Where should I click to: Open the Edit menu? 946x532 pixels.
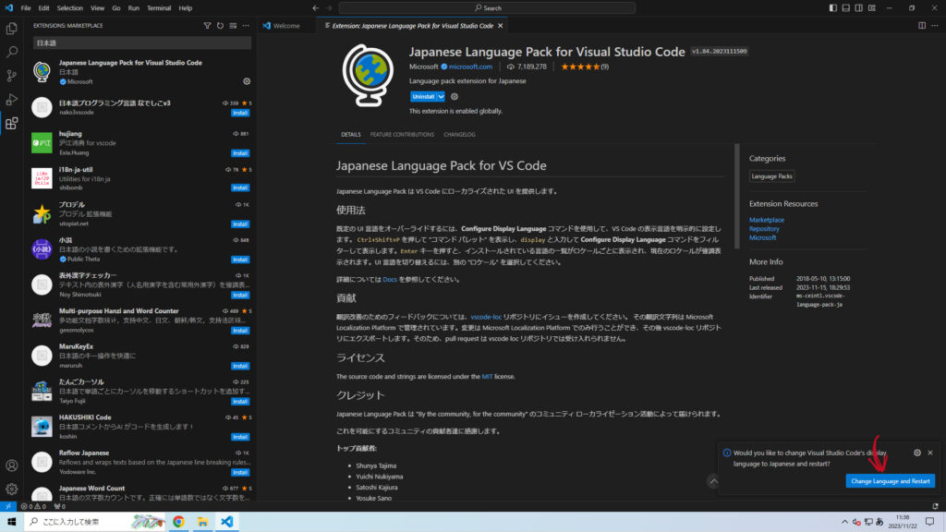point(43,7)
